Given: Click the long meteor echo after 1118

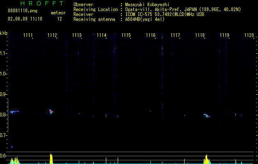Looking at the screenshot, I should coord(207,116).
